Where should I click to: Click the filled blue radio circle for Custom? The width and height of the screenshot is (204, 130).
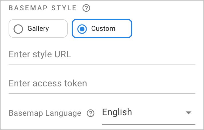[x=82, y=29]
